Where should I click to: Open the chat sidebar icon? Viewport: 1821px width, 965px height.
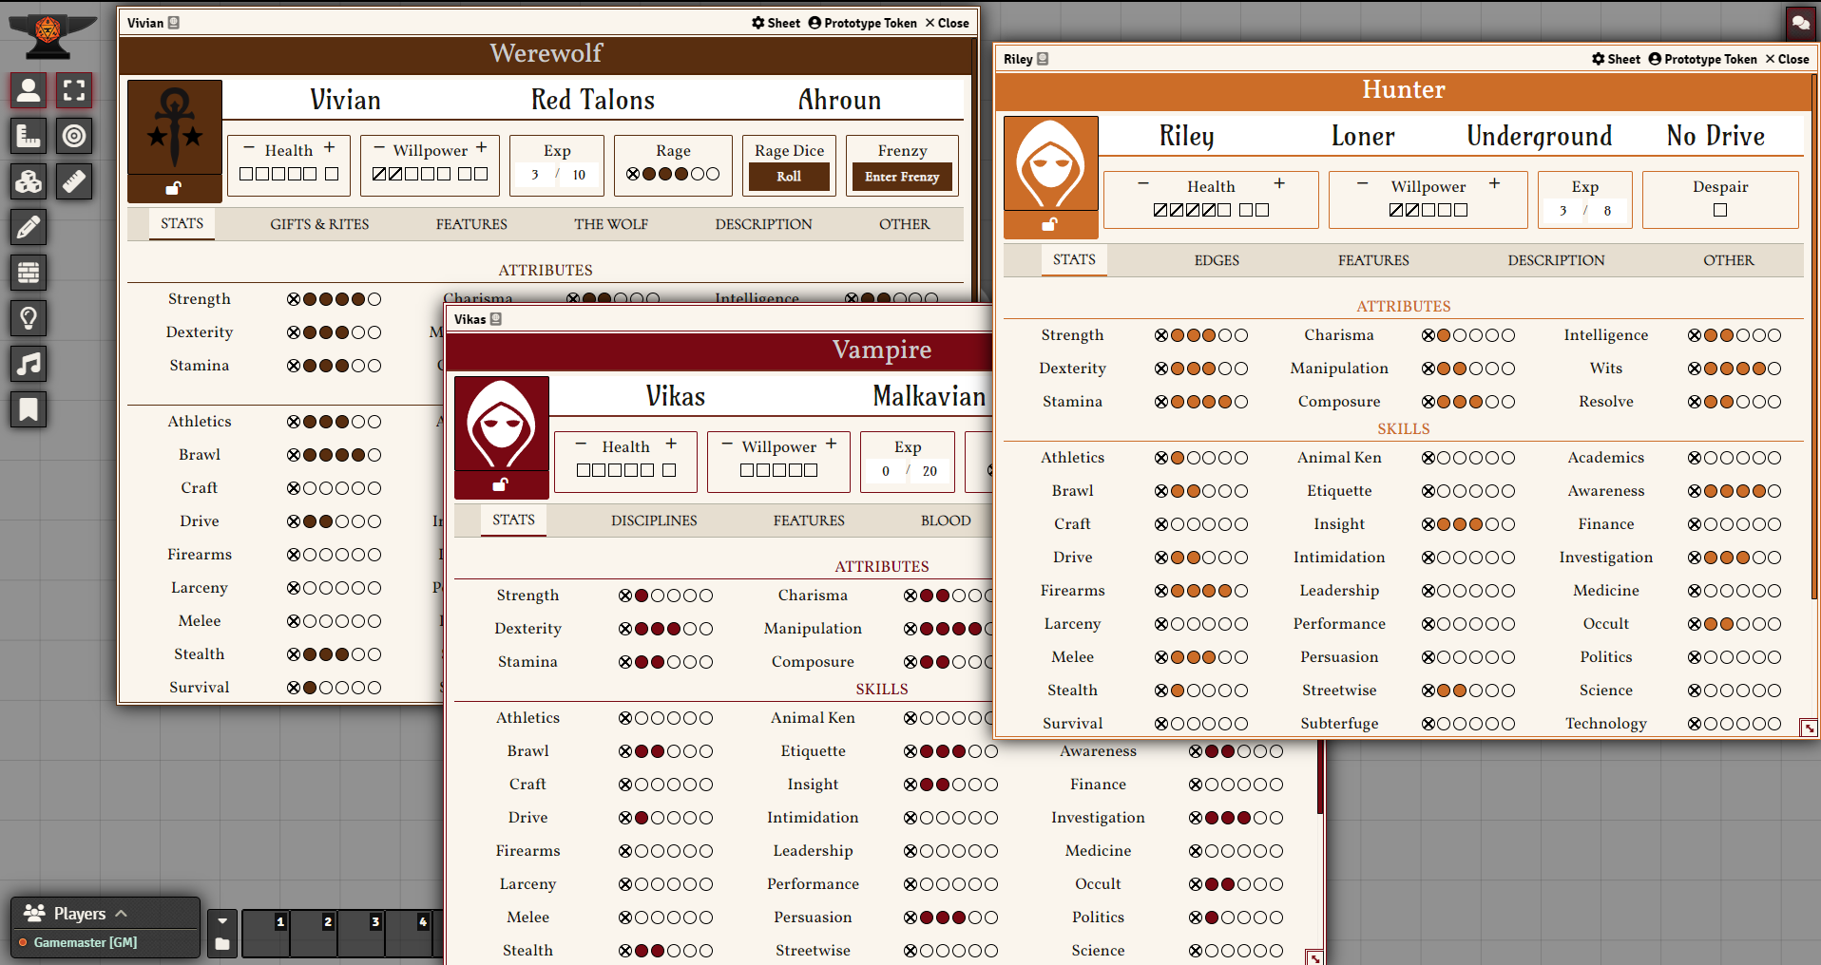1800,23
